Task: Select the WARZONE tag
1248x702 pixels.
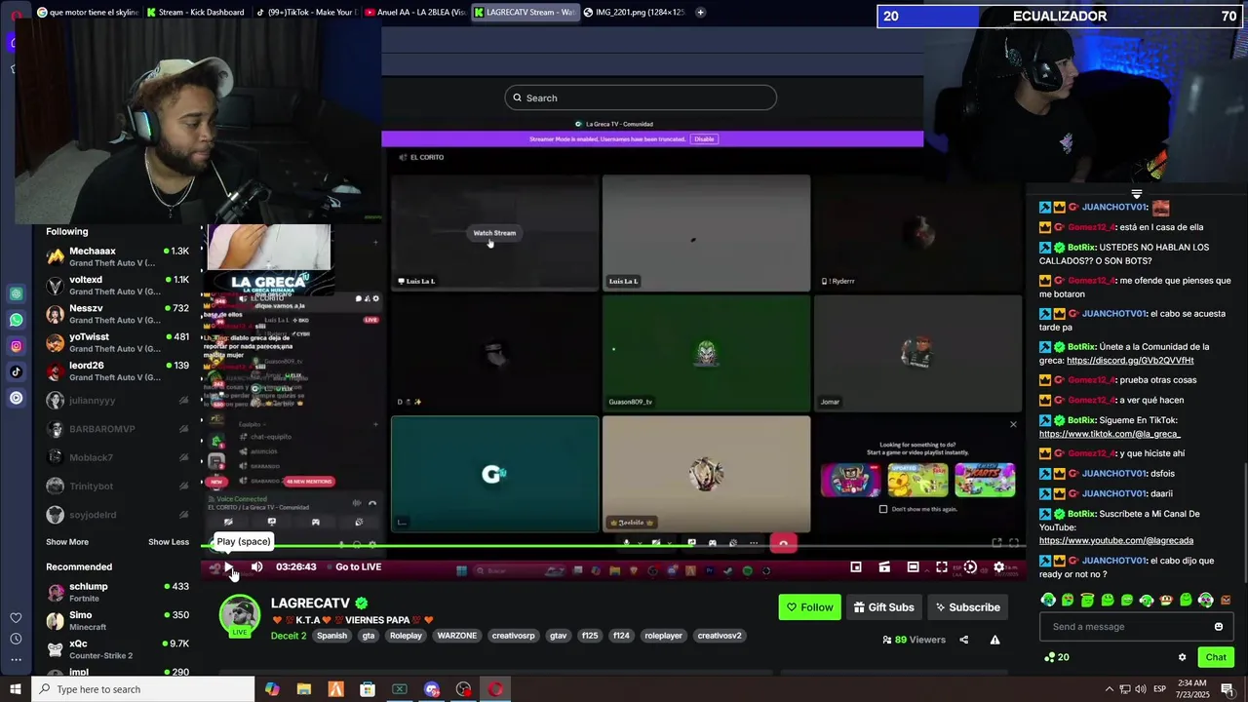Action: click(x=456, y=636)
